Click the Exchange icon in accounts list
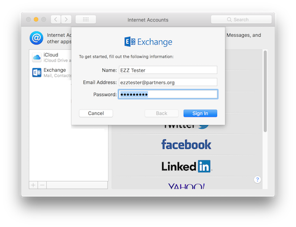 coord(37,72)
